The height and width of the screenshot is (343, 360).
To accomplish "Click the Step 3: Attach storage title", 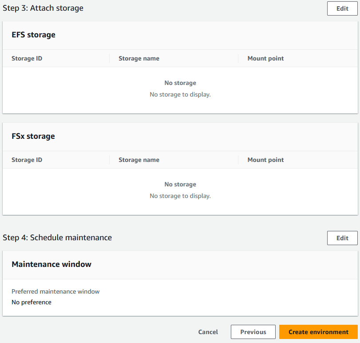I will (x=43, y=8).
